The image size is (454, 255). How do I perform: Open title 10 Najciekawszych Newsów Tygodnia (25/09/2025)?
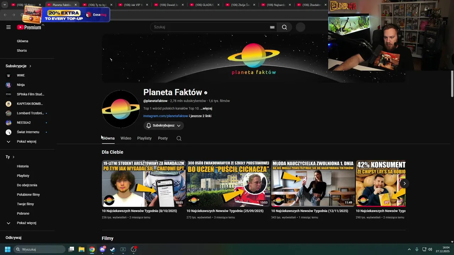click(x=225, y=211)
